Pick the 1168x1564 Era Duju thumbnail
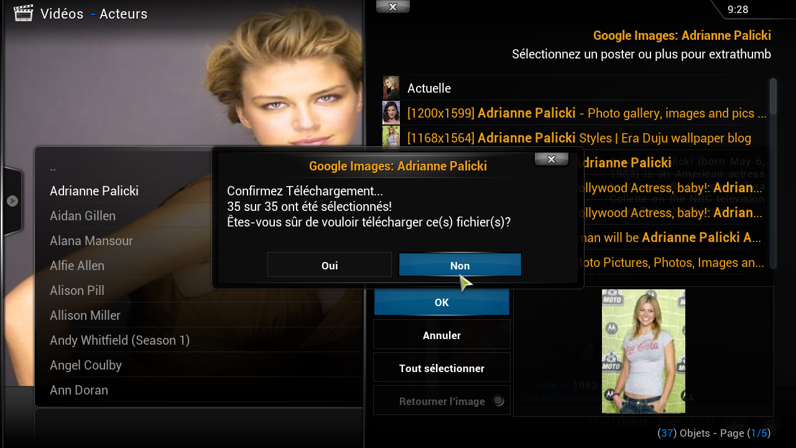Viewport: 796px width, 448px height. click(x=391, y=138)
